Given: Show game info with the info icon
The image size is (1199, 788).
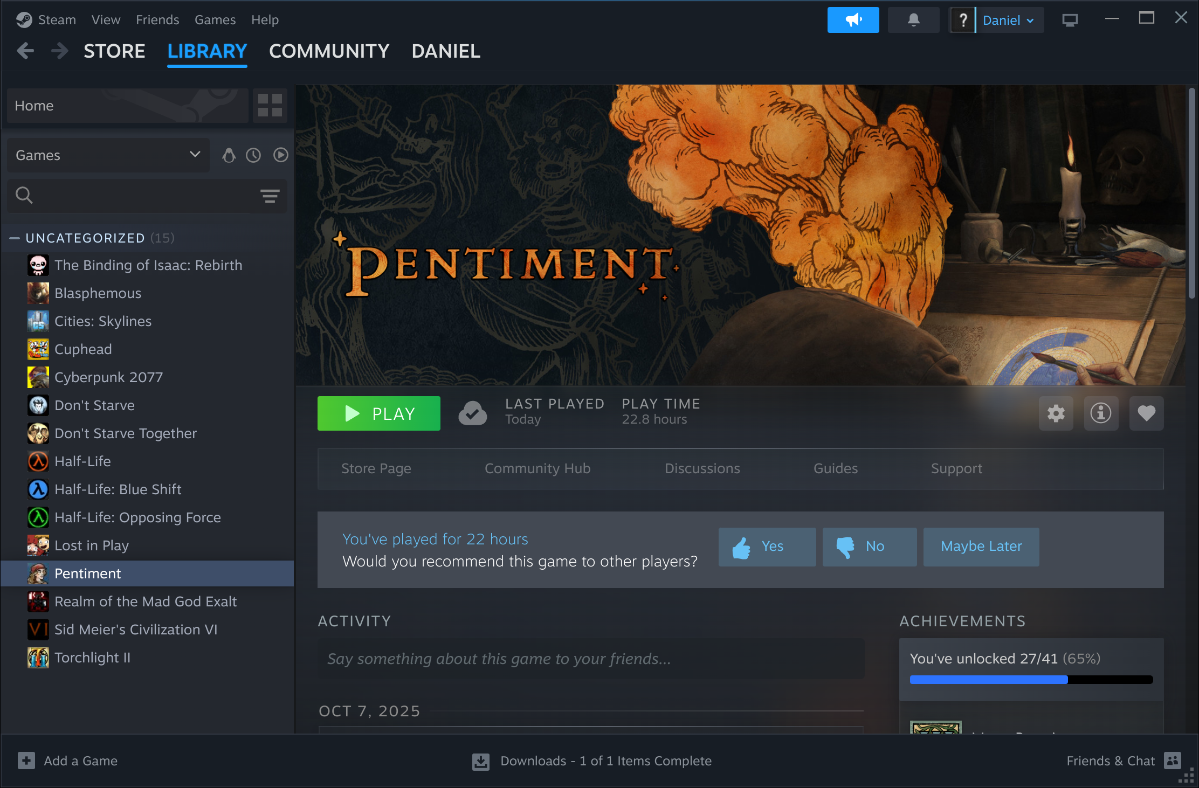Looking at the screenshot, I should tap(1101, 413).
